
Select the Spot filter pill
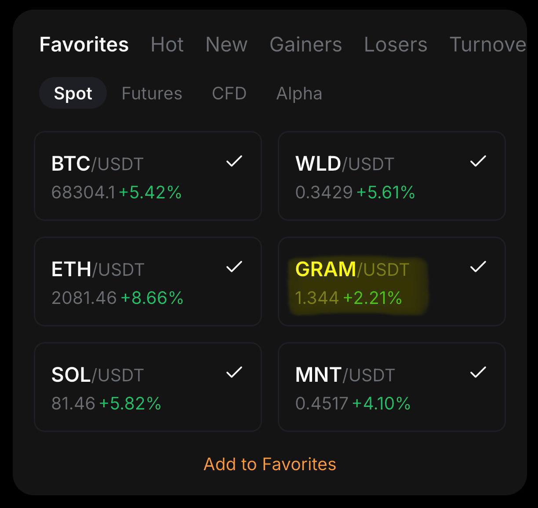[73, 93]
